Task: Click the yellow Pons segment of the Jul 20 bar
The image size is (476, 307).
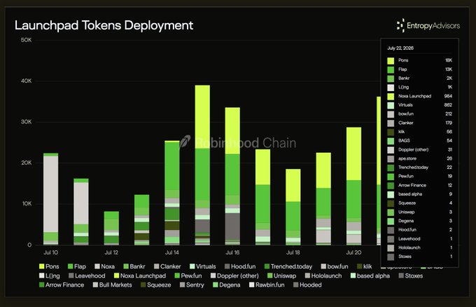Action: click(x=354, y=153)
